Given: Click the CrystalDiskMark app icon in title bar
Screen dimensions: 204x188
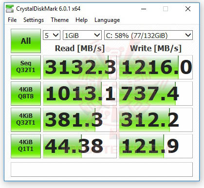Looking at the screenshot, I should [10, 9].
